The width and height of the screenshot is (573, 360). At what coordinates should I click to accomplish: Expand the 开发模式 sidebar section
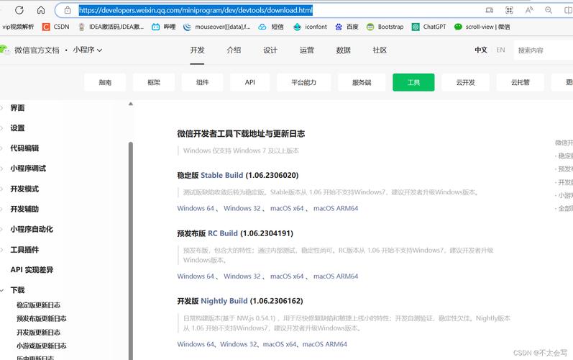pyautogui.click(x=24, y=189)
